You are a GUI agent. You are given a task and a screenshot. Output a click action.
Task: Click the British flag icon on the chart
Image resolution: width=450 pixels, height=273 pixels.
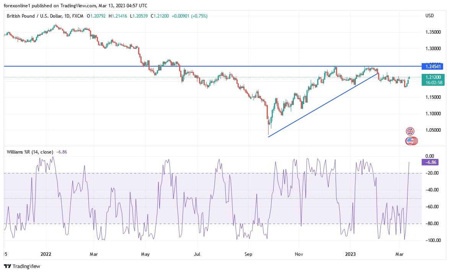point(410,131)
